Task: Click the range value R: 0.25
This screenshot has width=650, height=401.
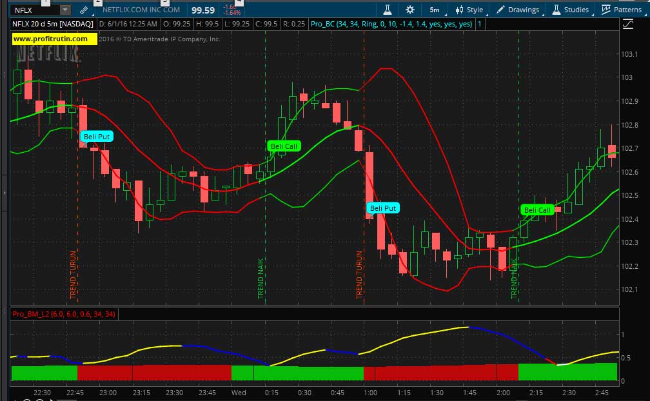Action: [x=294, y=24]
